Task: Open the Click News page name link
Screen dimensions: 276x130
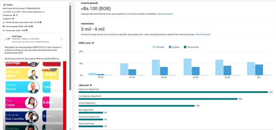Action: 16,36
